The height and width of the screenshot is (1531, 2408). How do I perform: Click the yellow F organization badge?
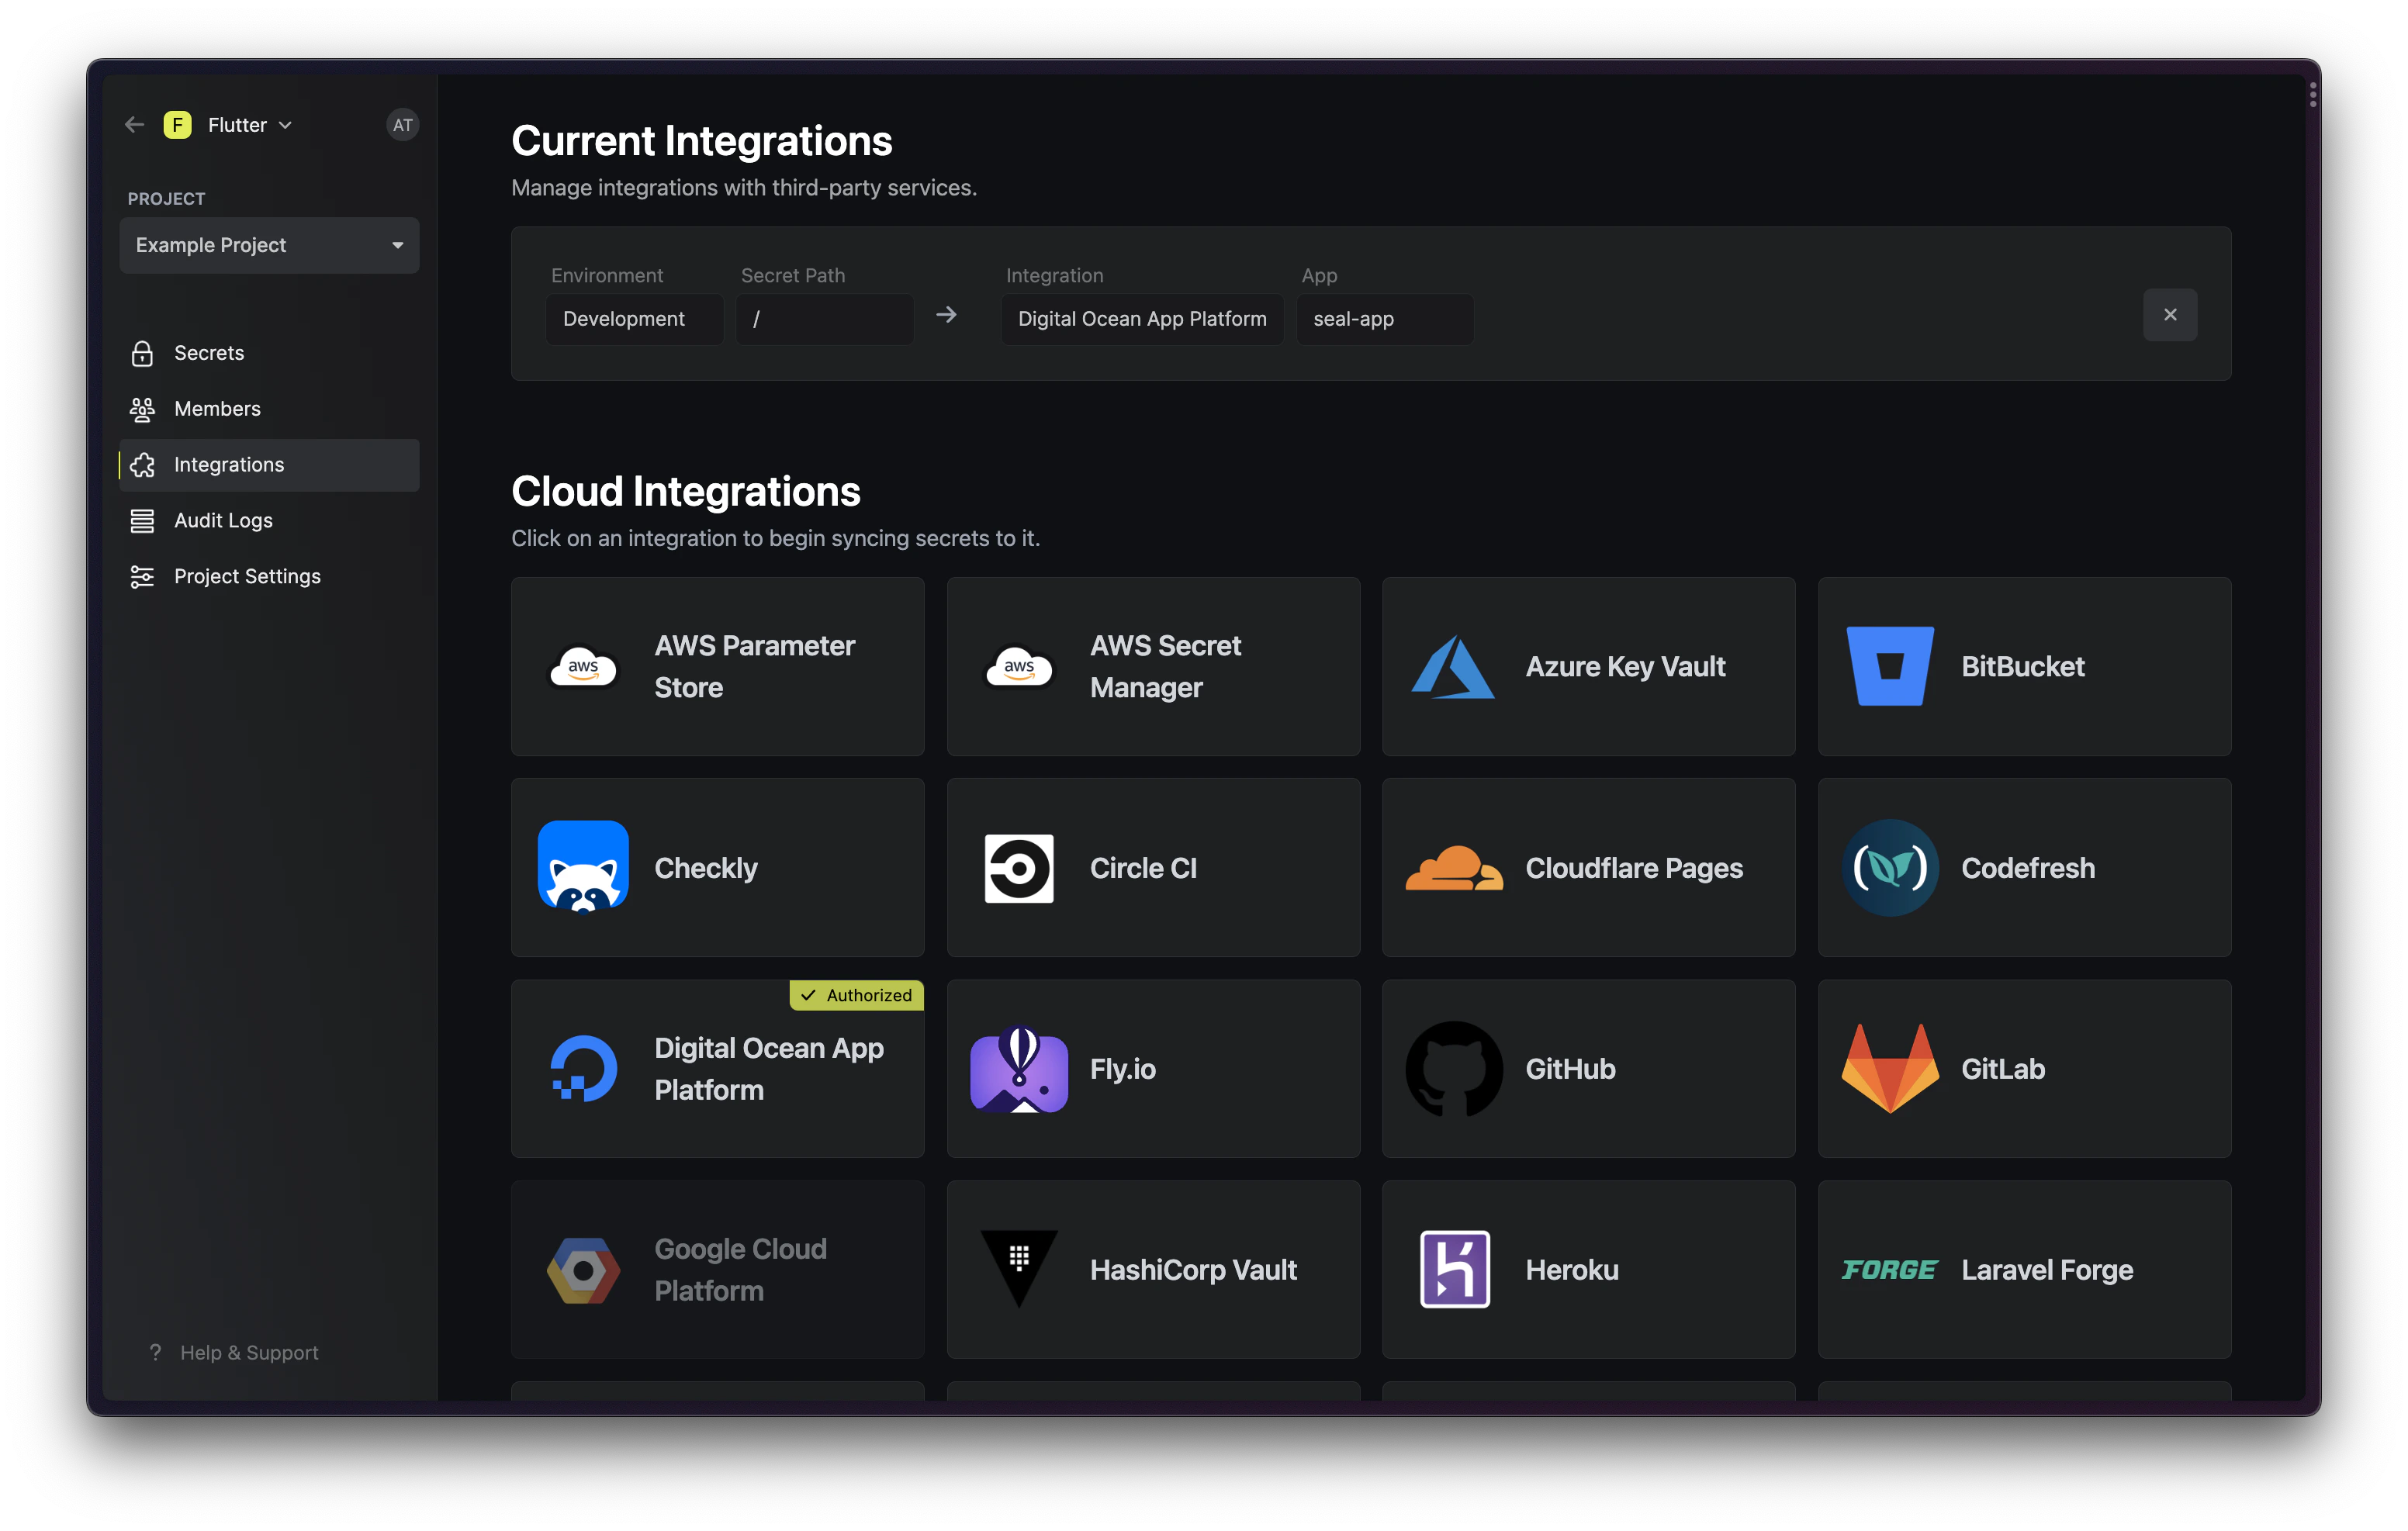click(x=177, y=125)
